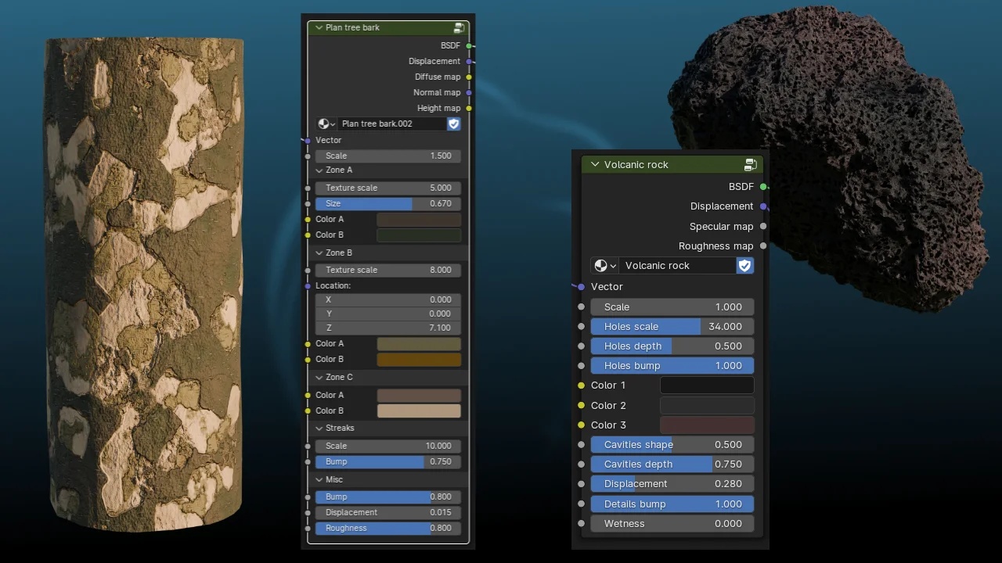This screenshot has height=563, width=1002.
Task: Collapse the Volcanic rock node header
Action: click(x=596, y=164)
